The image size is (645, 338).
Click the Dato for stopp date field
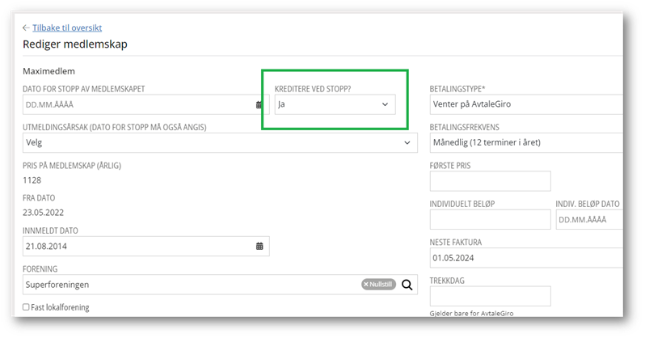tap(137, 105)
